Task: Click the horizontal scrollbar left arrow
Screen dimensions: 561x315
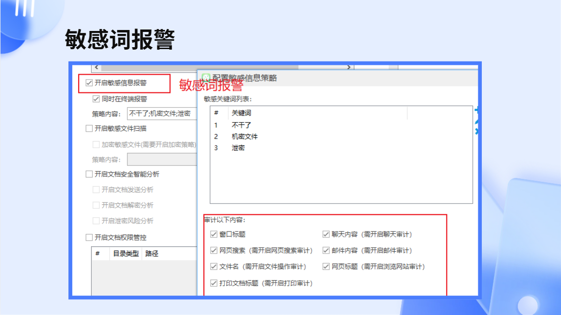Action: (x=96, y=67)
